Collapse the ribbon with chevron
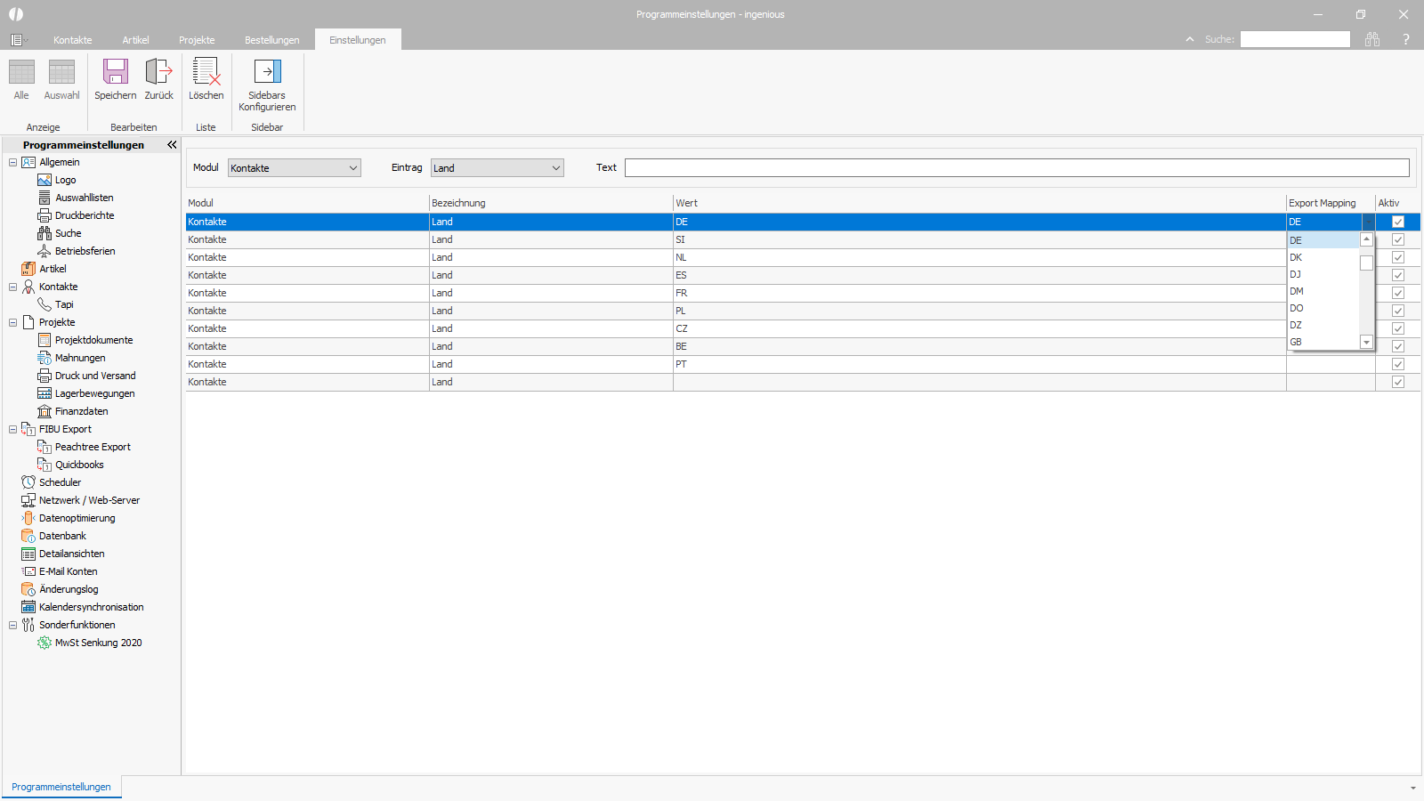Screen dimensions: 1424x801 point(1190,39)
